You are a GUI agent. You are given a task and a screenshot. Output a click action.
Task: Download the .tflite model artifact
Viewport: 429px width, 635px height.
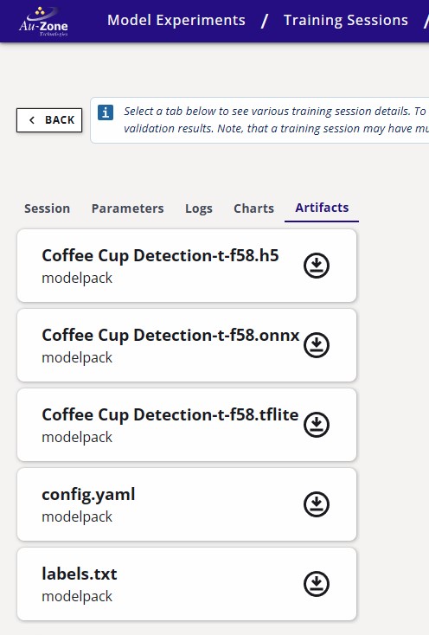317,425
